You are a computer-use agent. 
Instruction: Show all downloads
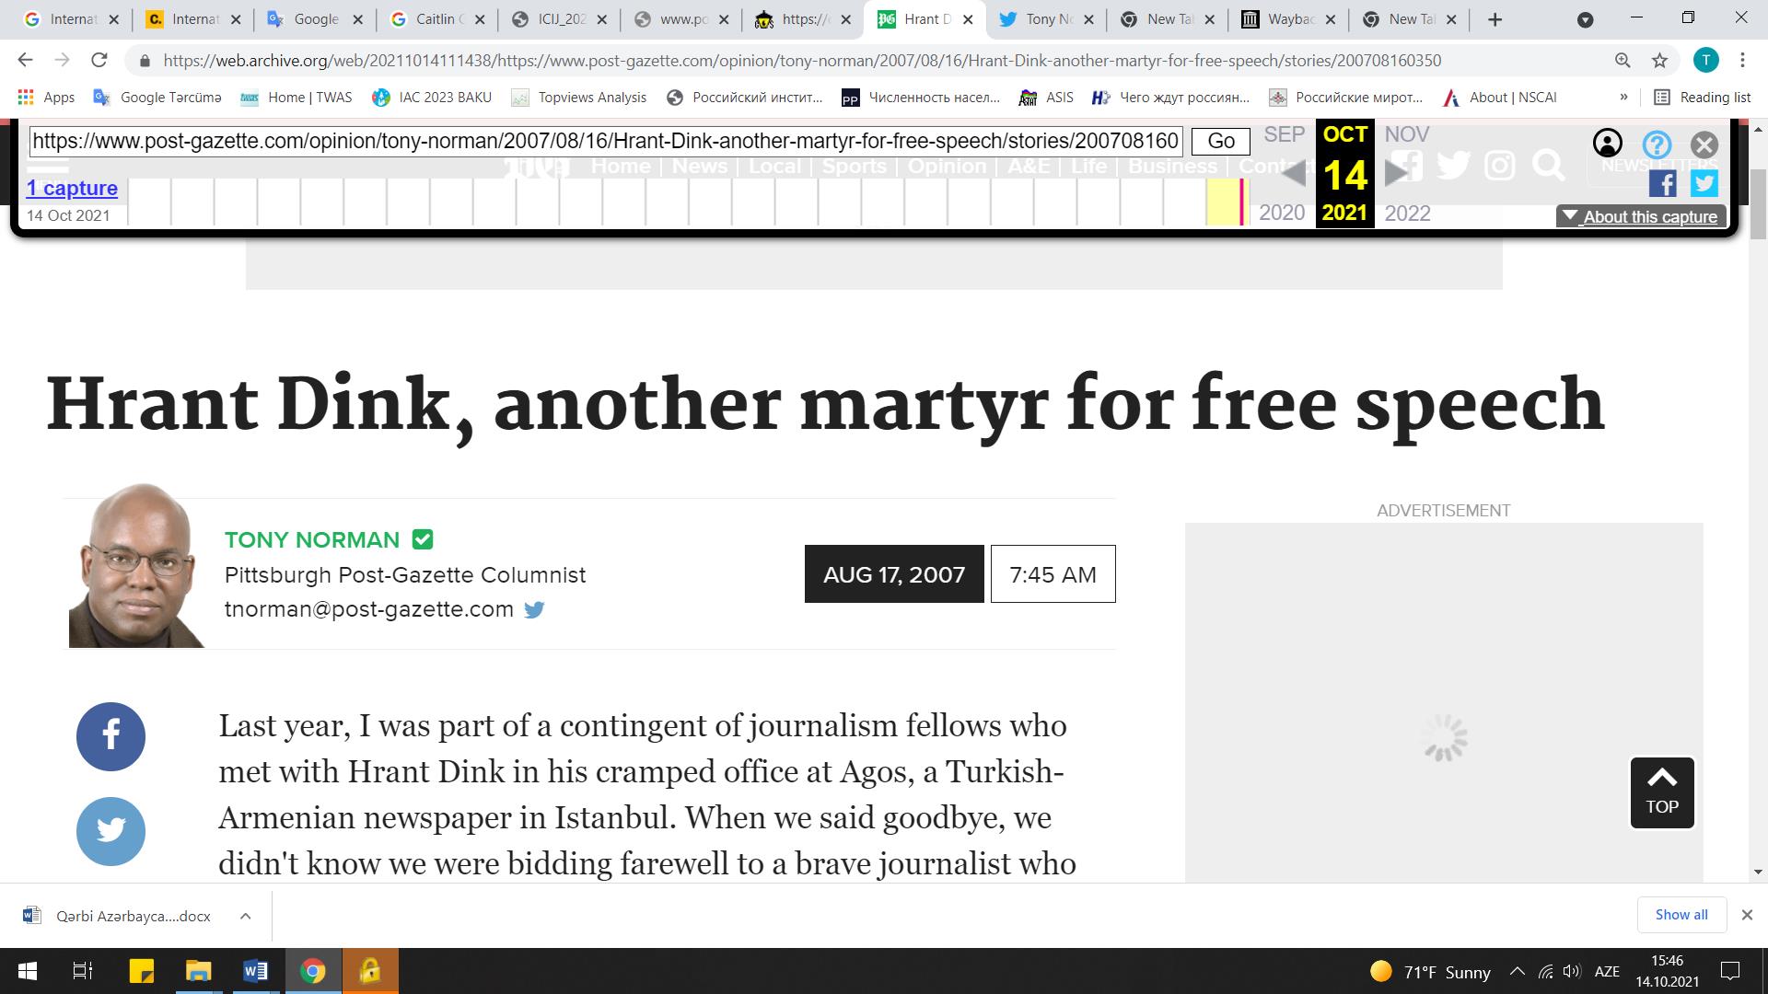(1681, 915)
